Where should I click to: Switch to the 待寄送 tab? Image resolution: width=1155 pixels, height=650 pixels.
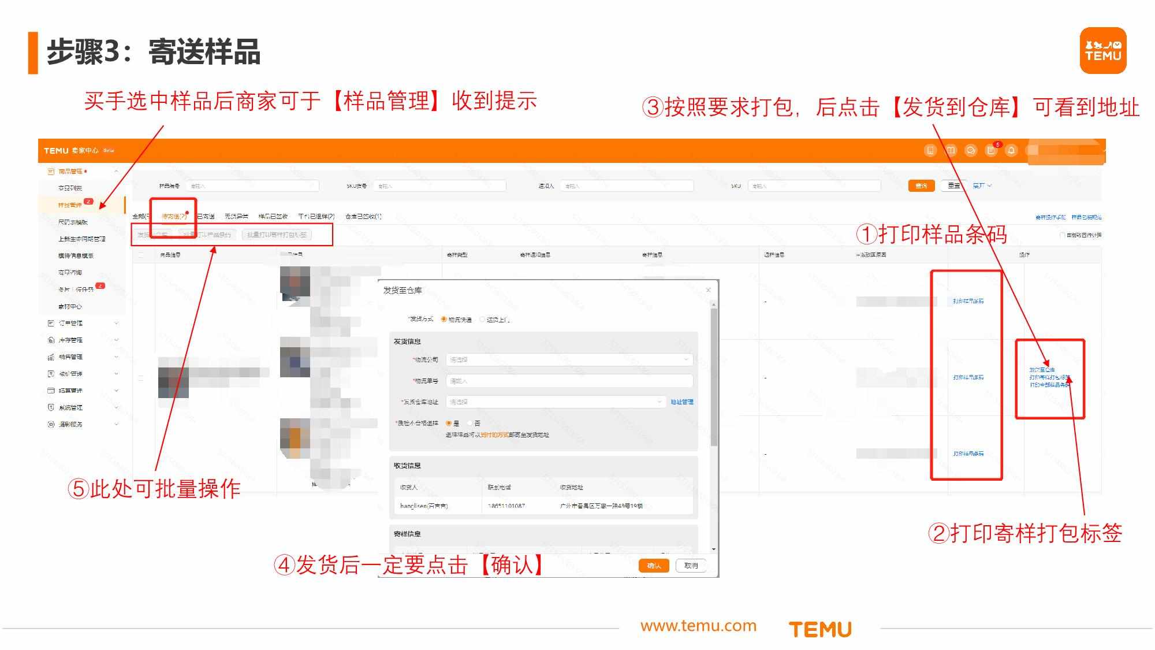[174, 217]
